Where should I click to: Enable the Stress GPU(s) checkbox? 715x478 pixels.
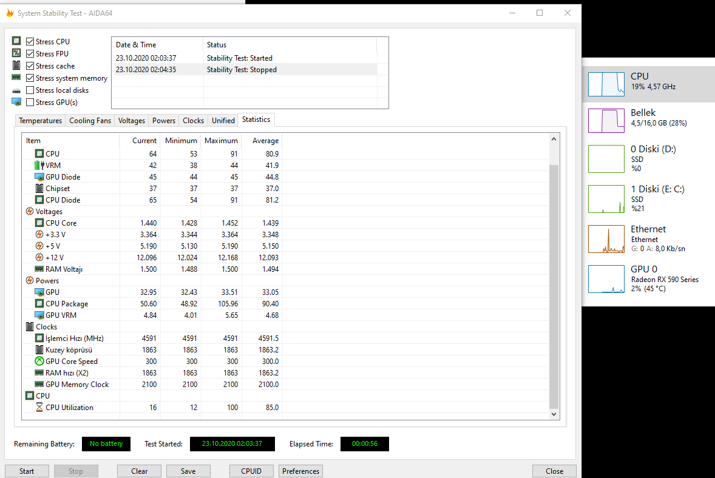[x=30, y=103]
